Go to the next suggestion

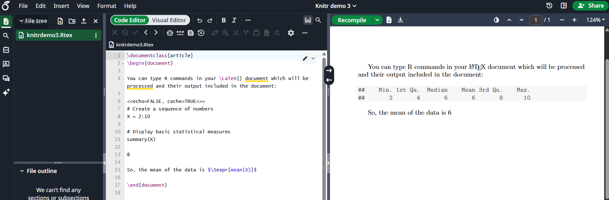(156, 32)
